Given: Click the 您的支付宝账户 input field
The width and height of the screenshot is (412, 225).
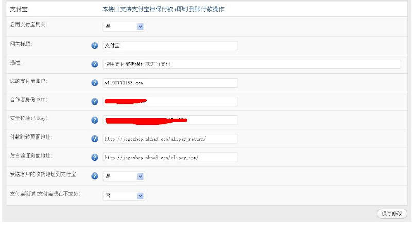Looking at the screenshot, I should 170,83.
